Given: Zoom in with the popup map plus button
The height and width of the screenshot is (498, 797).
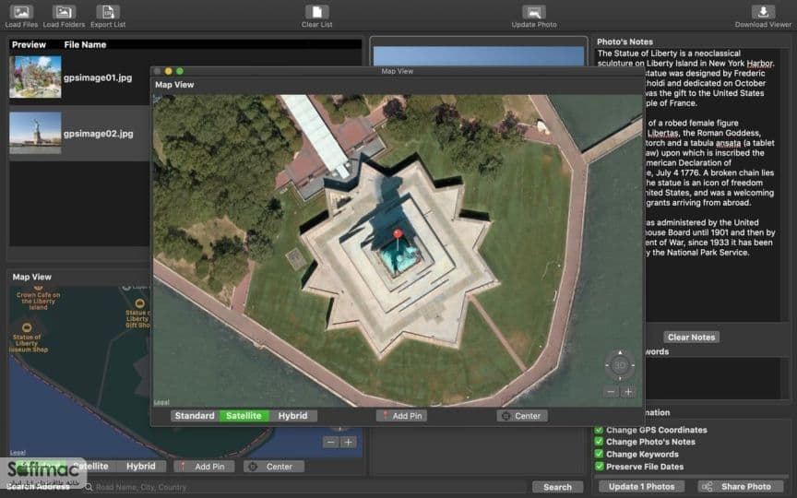Looking at the screenshot, I should [628, 392].
